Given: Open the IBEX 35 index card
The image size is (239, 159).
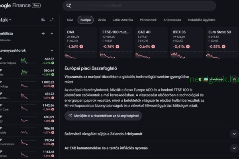Looking at the screenshot, I should 187,43.
